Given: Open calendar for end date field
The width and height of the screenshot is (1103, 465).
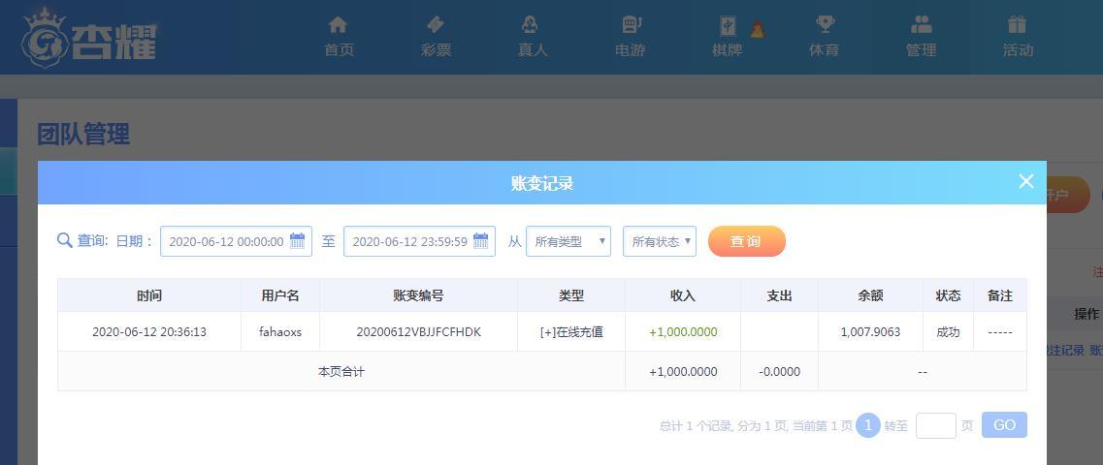Looking at the screenshot, I should click(x=480, y=241).
